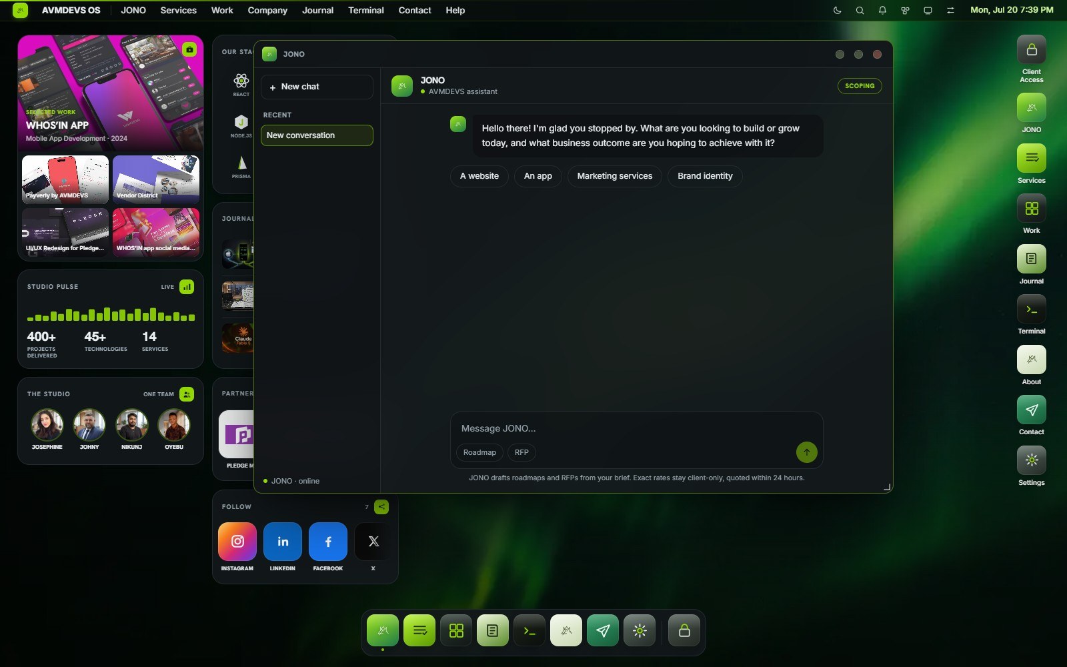The width and height of the screenshot is (1067, 667).
Task: Click the SCOPING status badge
Action: click(860, 86)
